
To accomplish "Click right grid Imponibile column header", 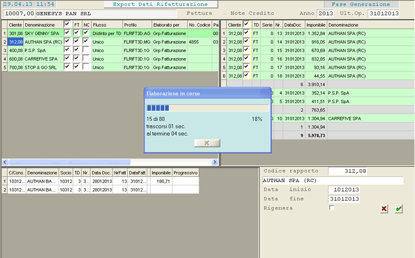I will pyautogui.click(x=316, y=25).
